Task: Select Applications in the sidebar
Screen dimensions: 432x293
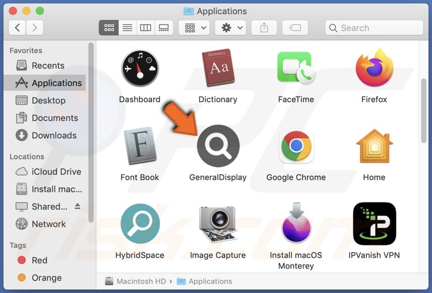Action: point(45,83)
